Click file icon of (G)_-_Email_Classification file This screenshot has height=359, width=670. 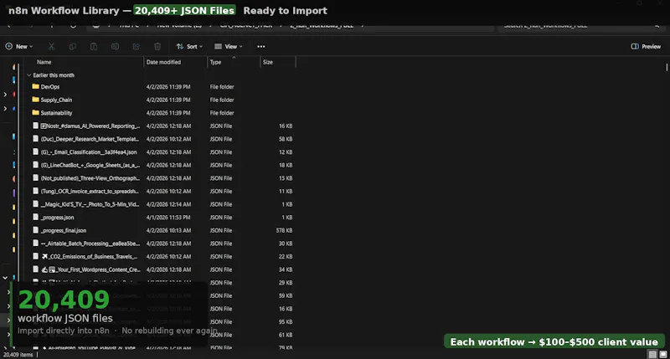[x=36, y=151]
